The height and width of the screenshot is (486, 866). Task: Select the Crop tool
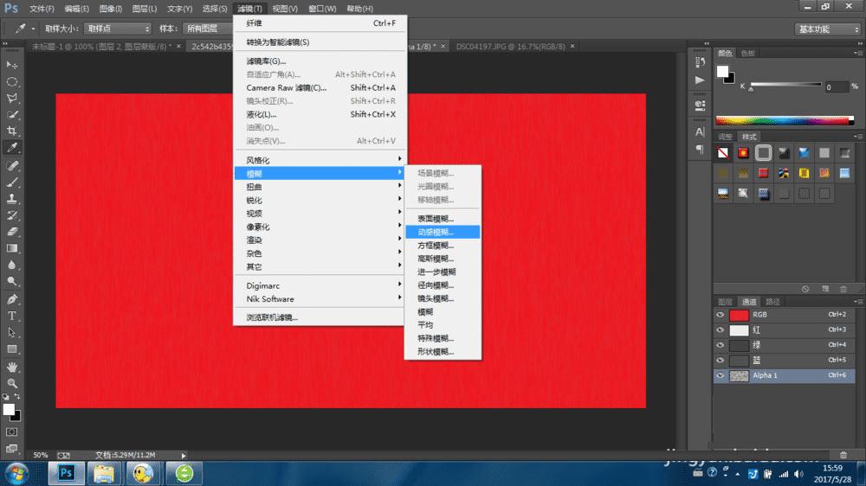coord(11,131)
